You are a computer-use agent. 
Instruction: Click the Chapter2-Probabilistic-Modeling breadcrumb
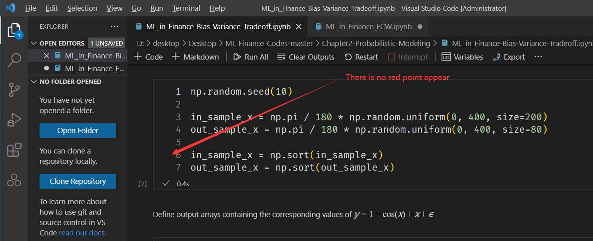pyautogui.click(x=376, y=43)
